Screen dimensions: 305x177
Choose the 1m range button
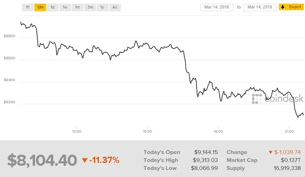(77, 7)
